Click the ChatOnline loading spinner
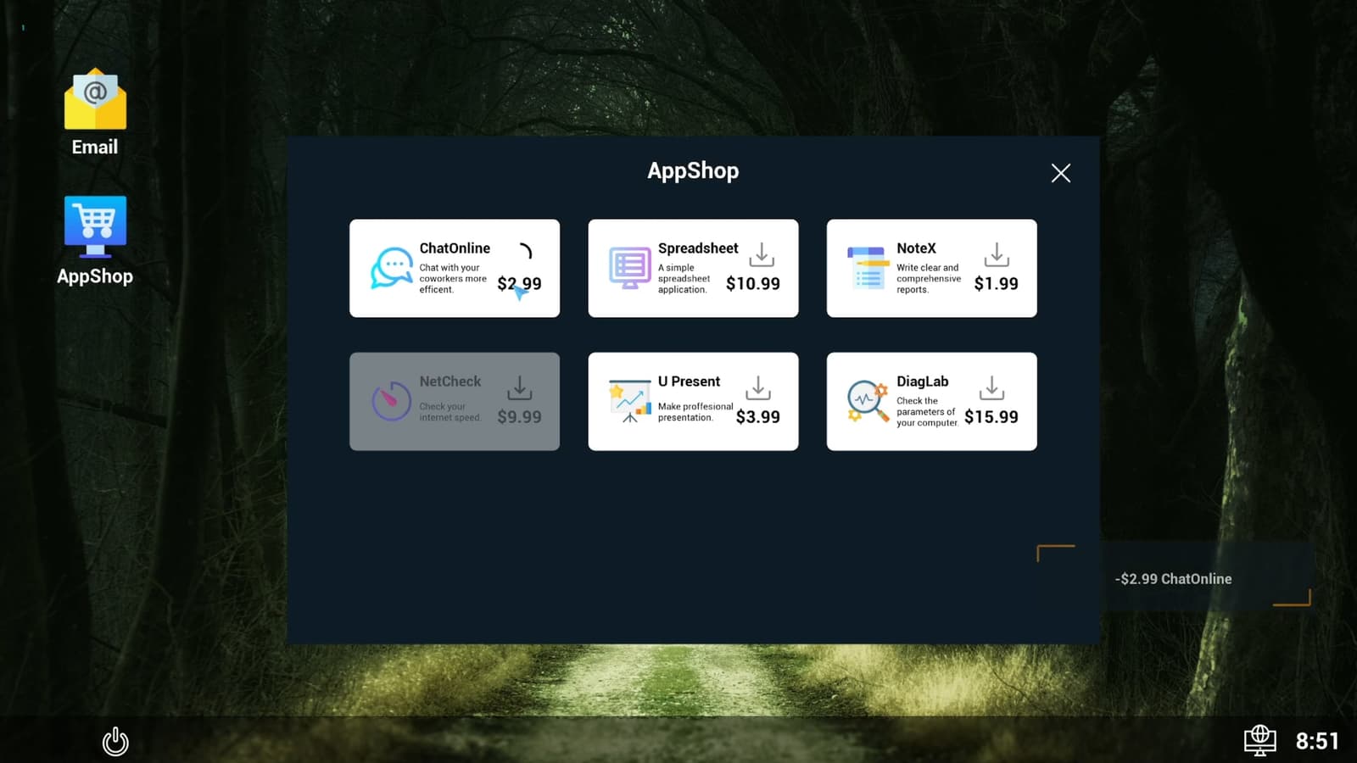 tap(526, 251)
